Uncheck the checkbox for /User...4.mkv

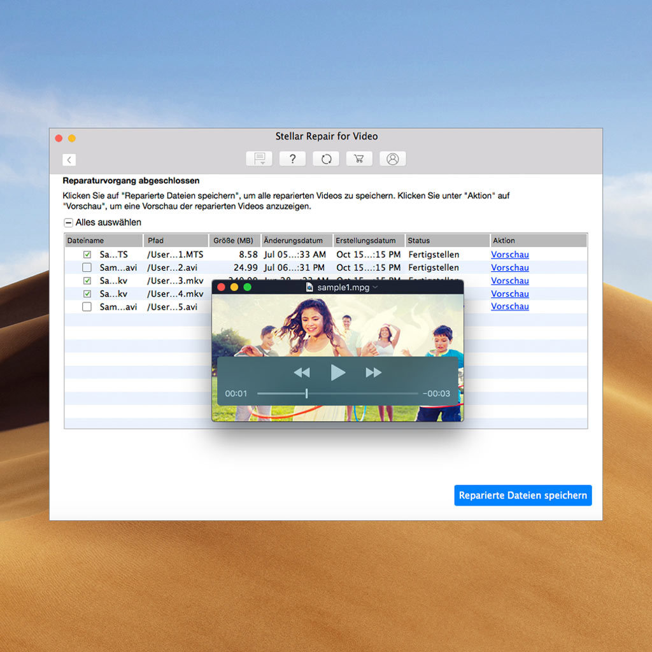[x=87, y=294]
